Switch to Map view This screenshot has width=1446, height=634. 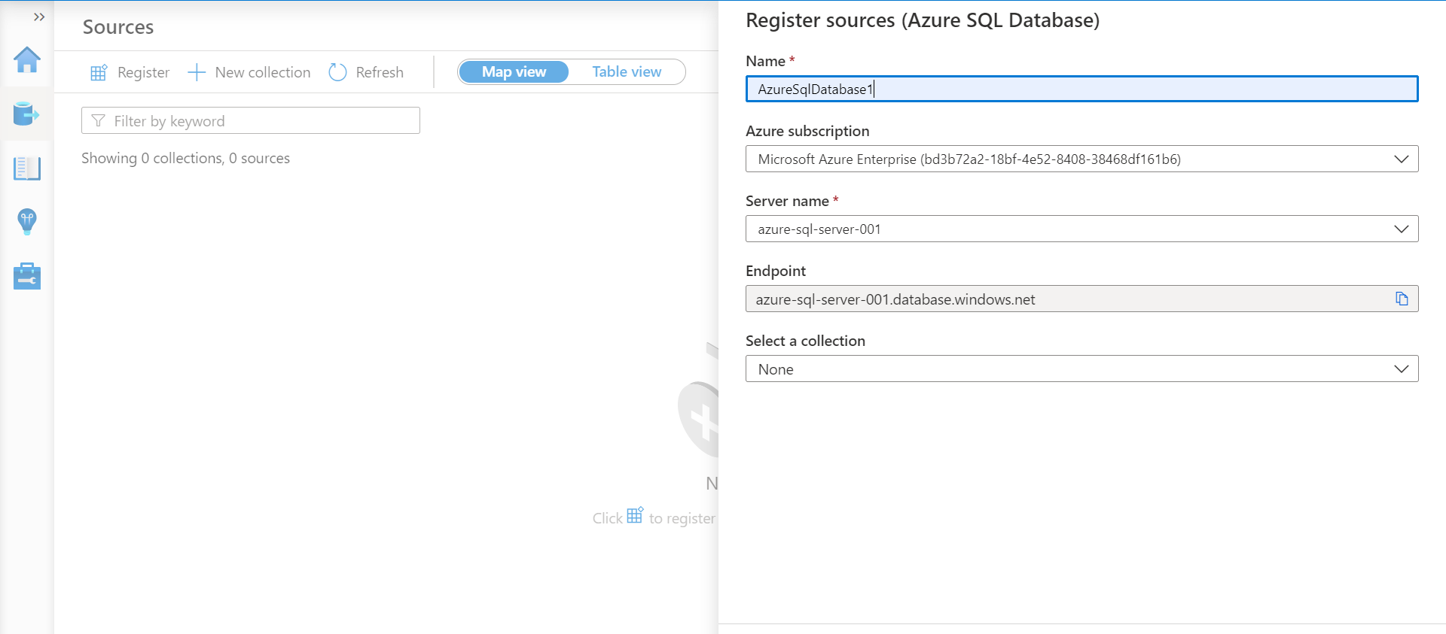[514, 71]
